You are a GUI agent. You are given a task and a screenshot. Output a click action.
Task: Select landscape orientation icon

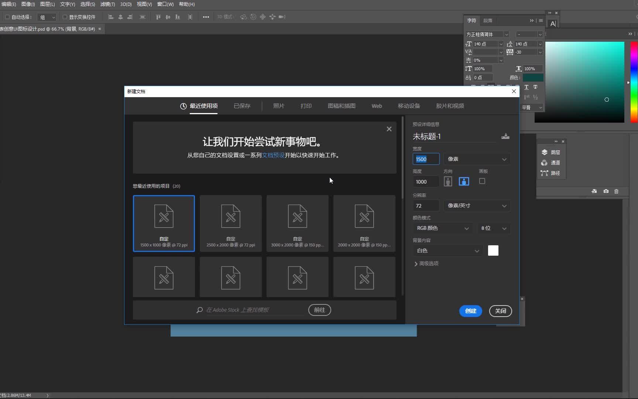click(x=464, y=181)
